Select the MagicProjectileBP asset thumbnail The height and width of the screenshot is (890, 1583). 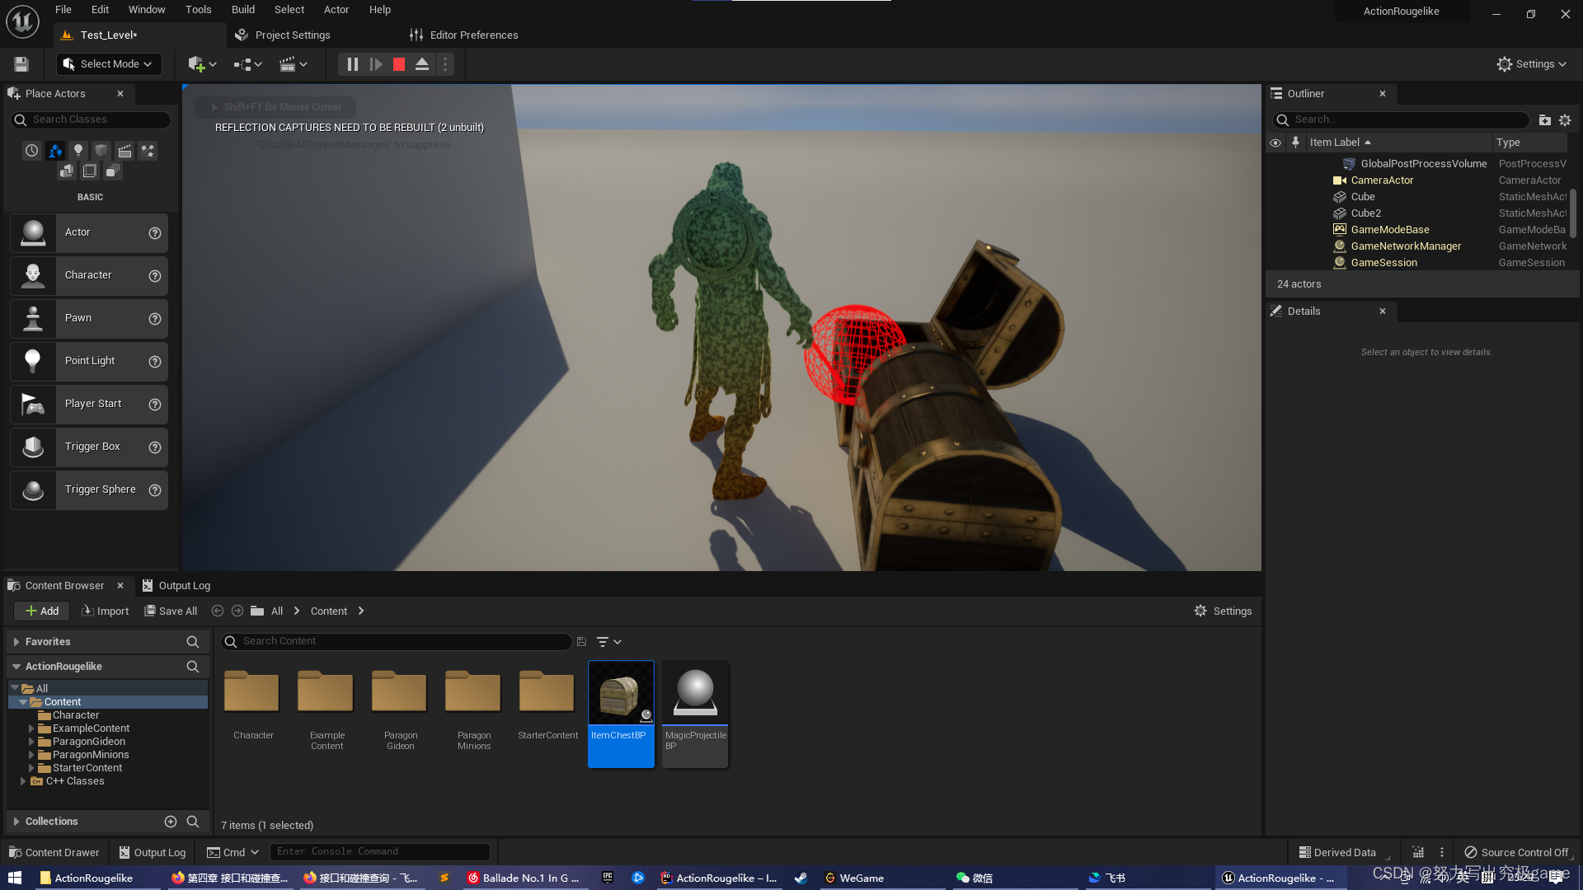coord(695,693)
